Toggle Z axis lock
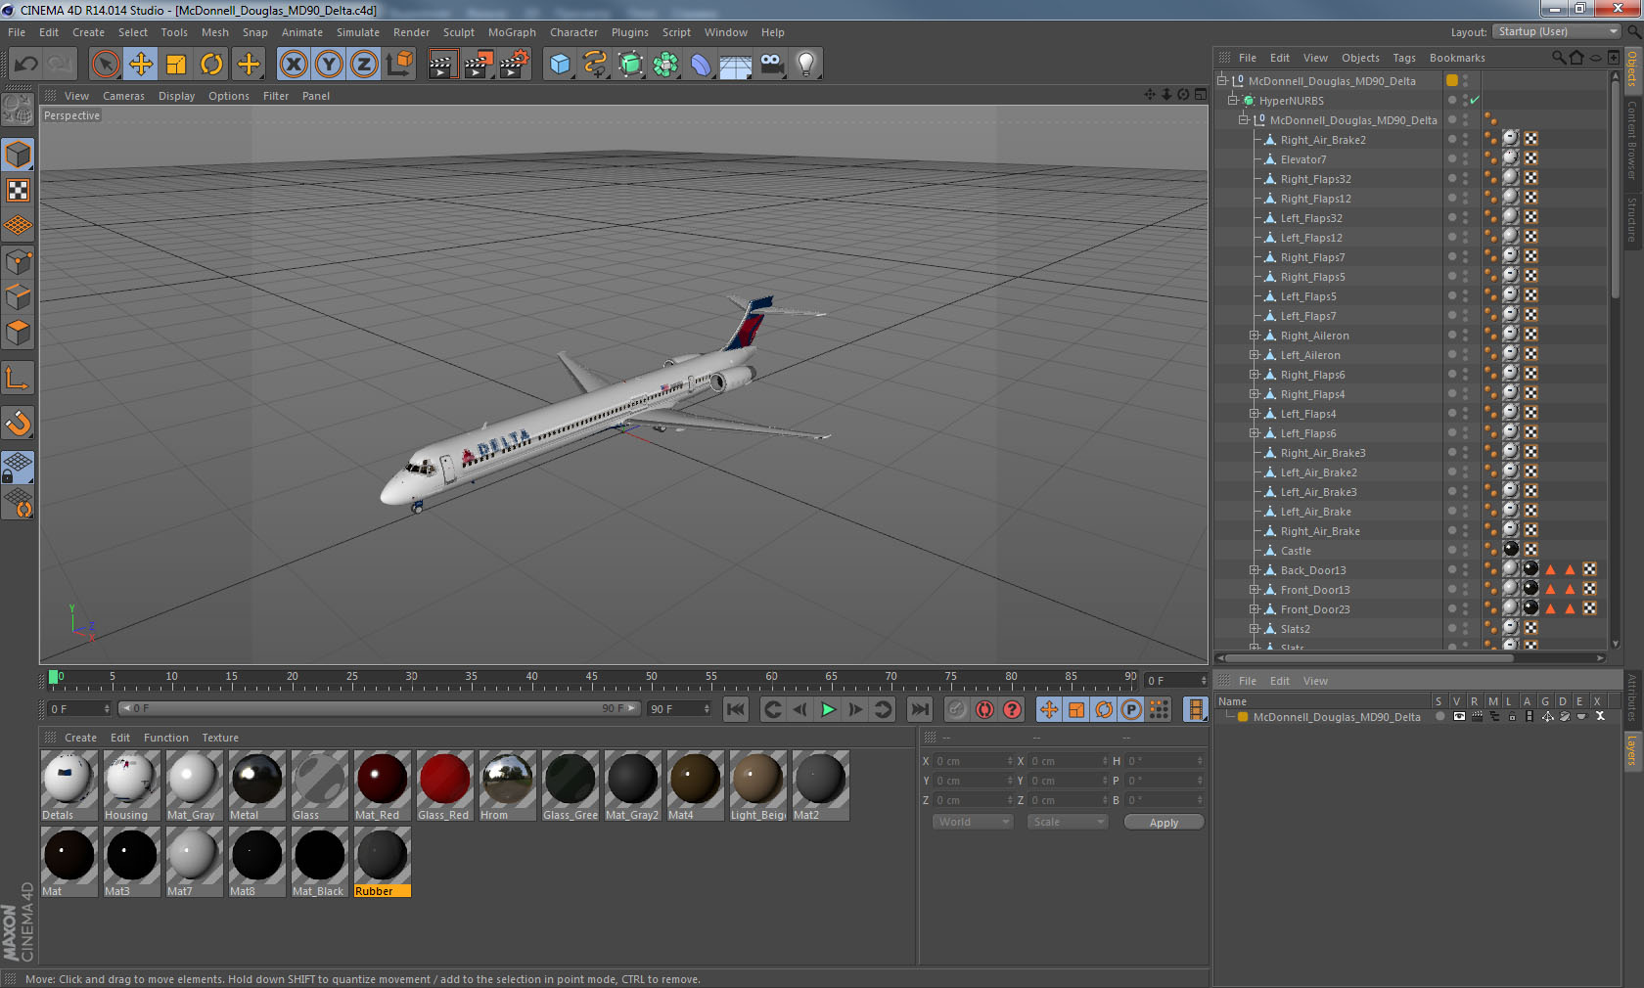 click(x=364, y=65)
